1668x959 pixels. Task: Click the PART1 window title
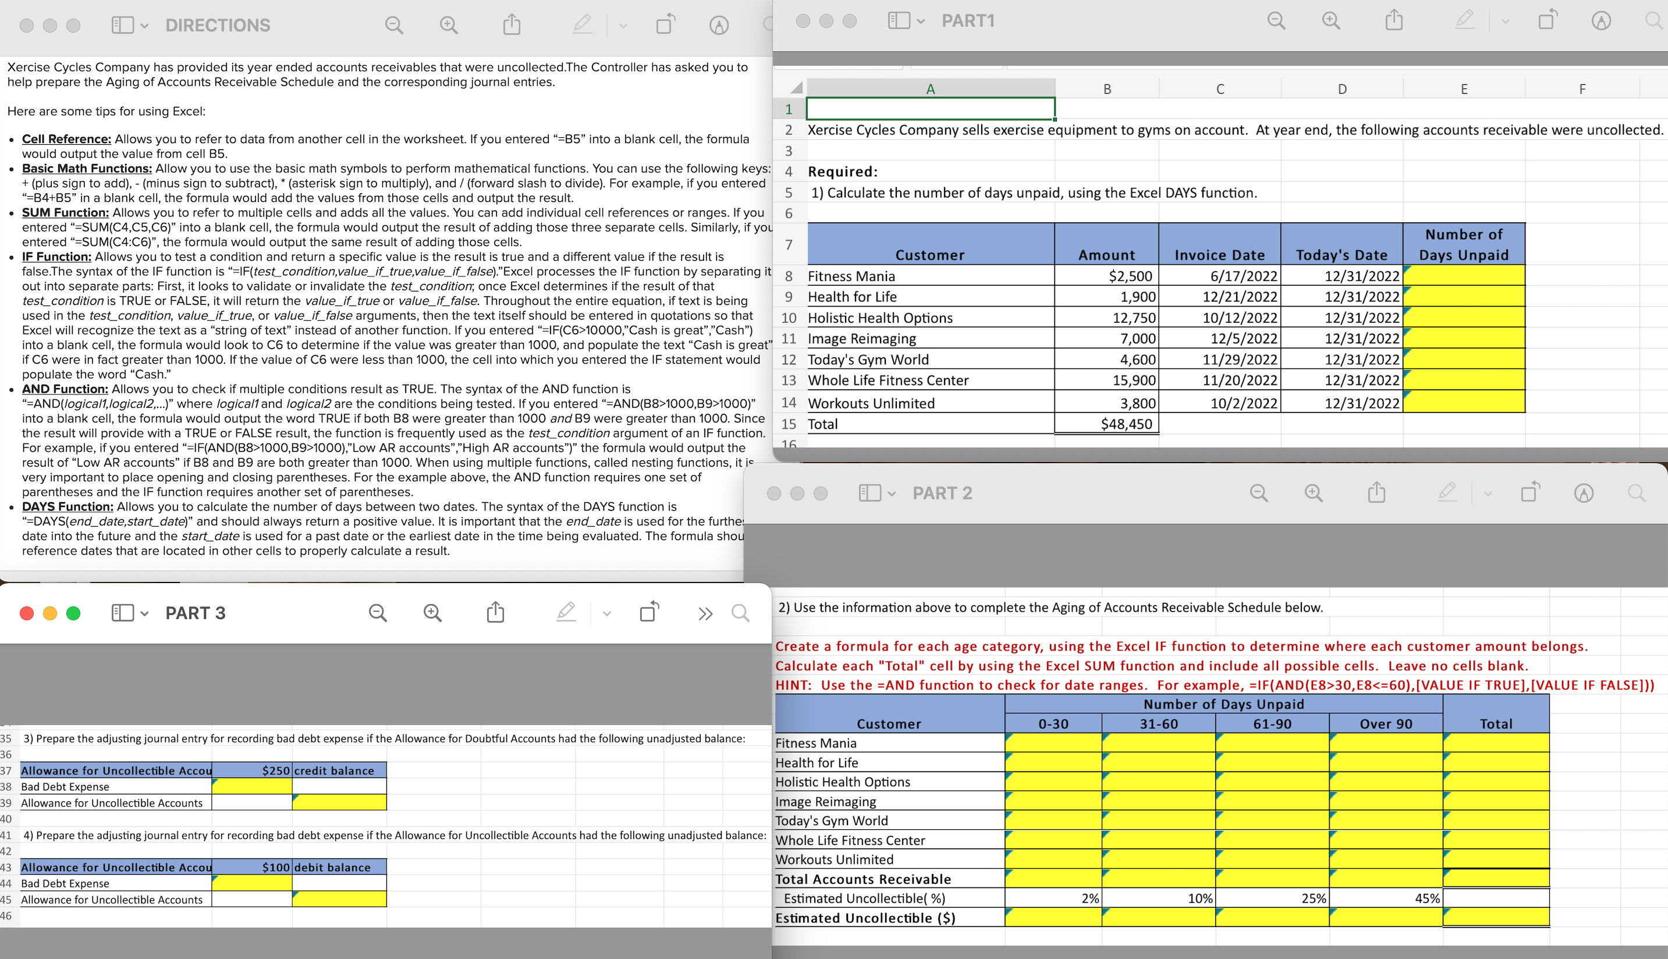(x=968, y=20)
